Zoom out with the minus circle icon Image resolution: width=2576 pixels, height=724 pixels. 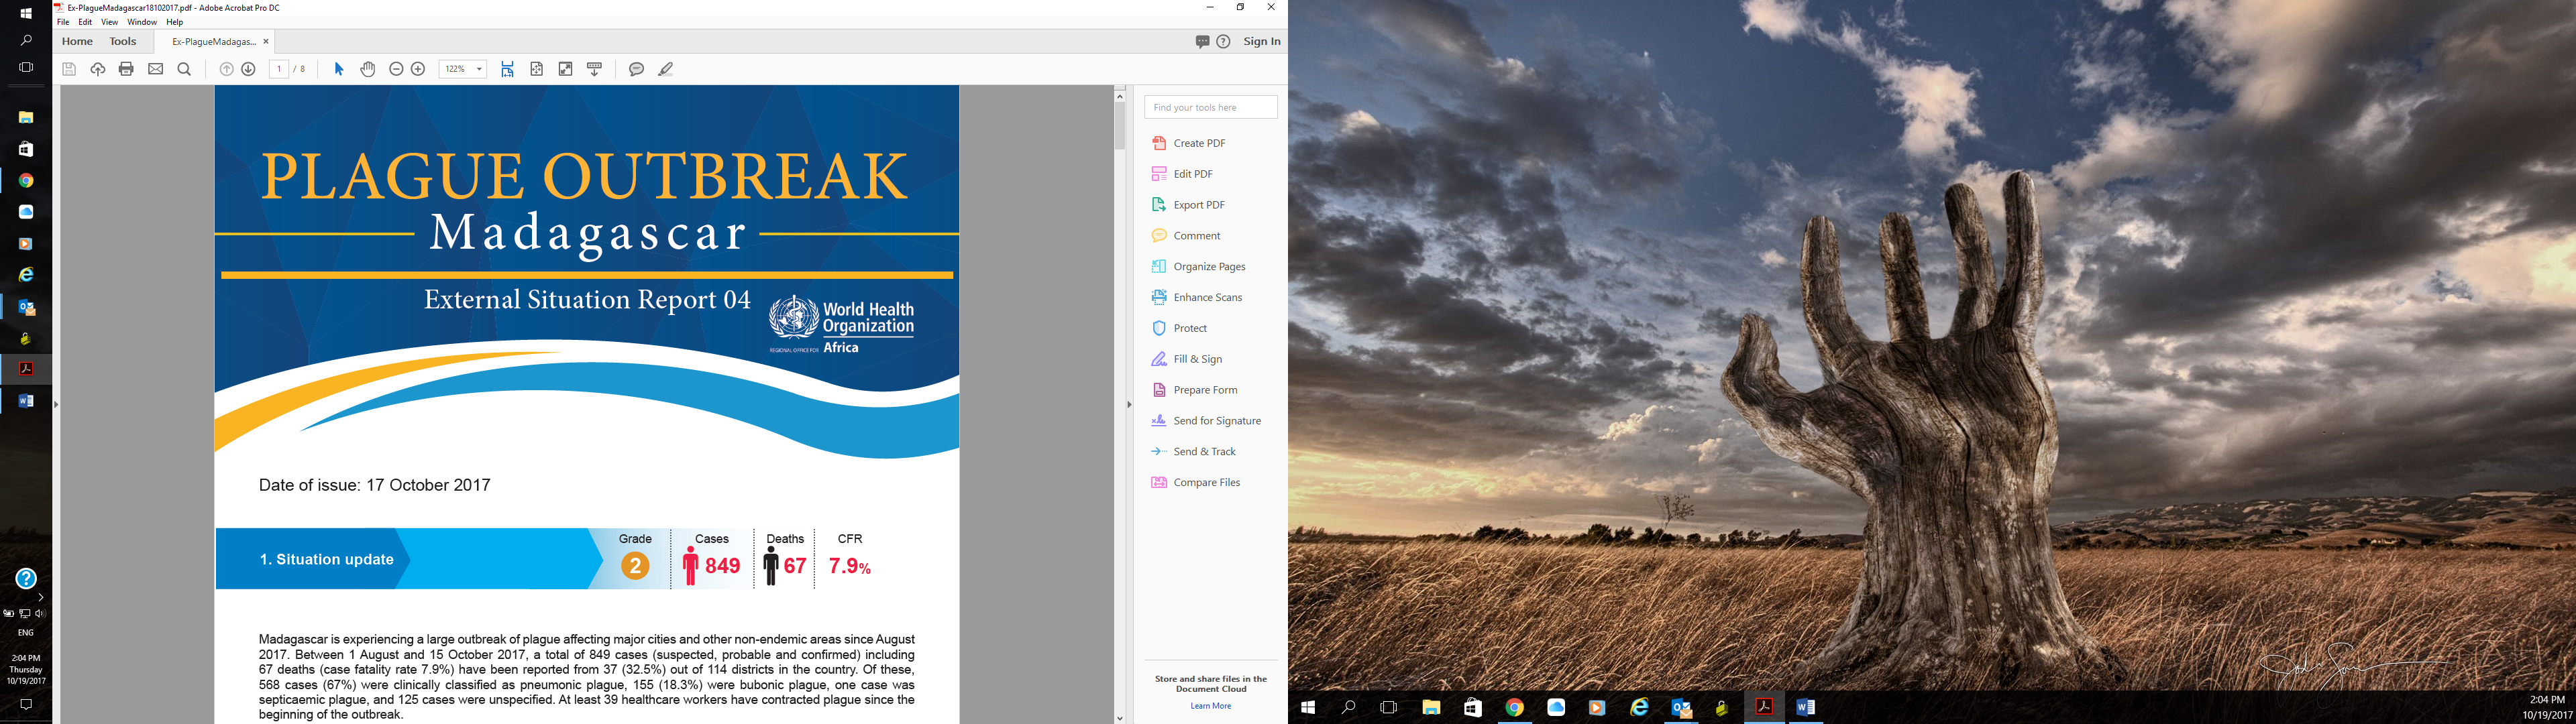396,69
